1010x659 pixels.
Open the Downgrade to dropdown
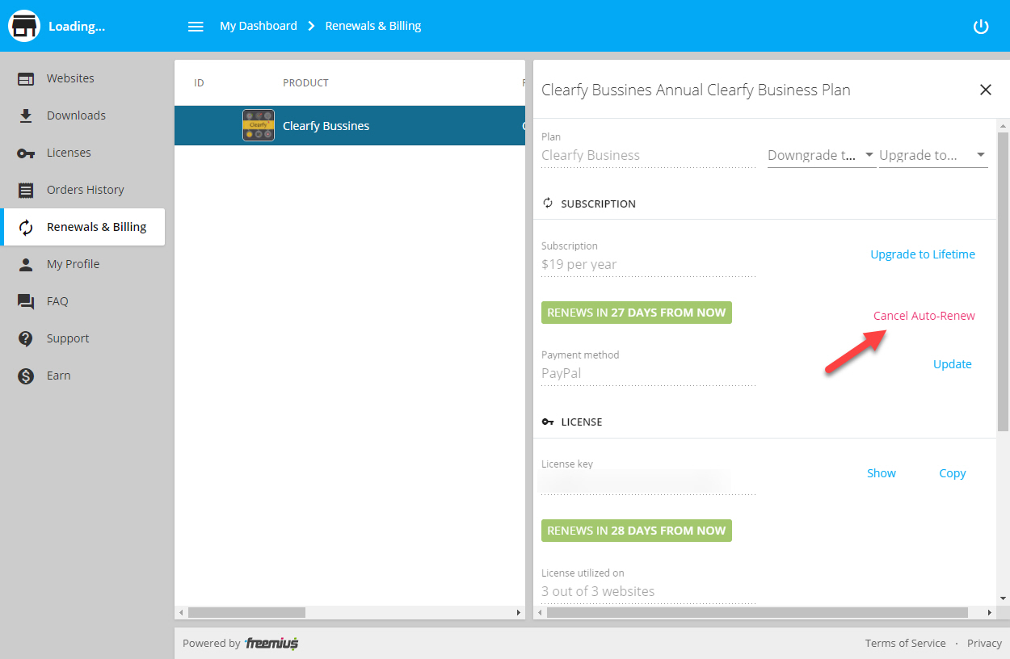821,155
